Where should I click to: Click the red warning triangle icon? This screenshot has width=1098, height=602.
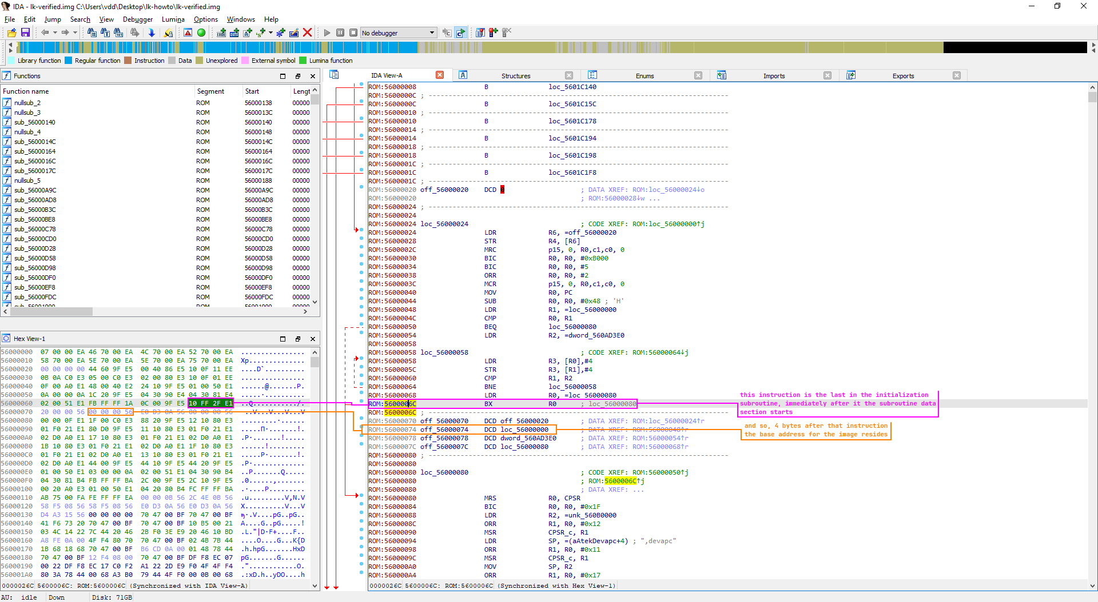(188, 33)
